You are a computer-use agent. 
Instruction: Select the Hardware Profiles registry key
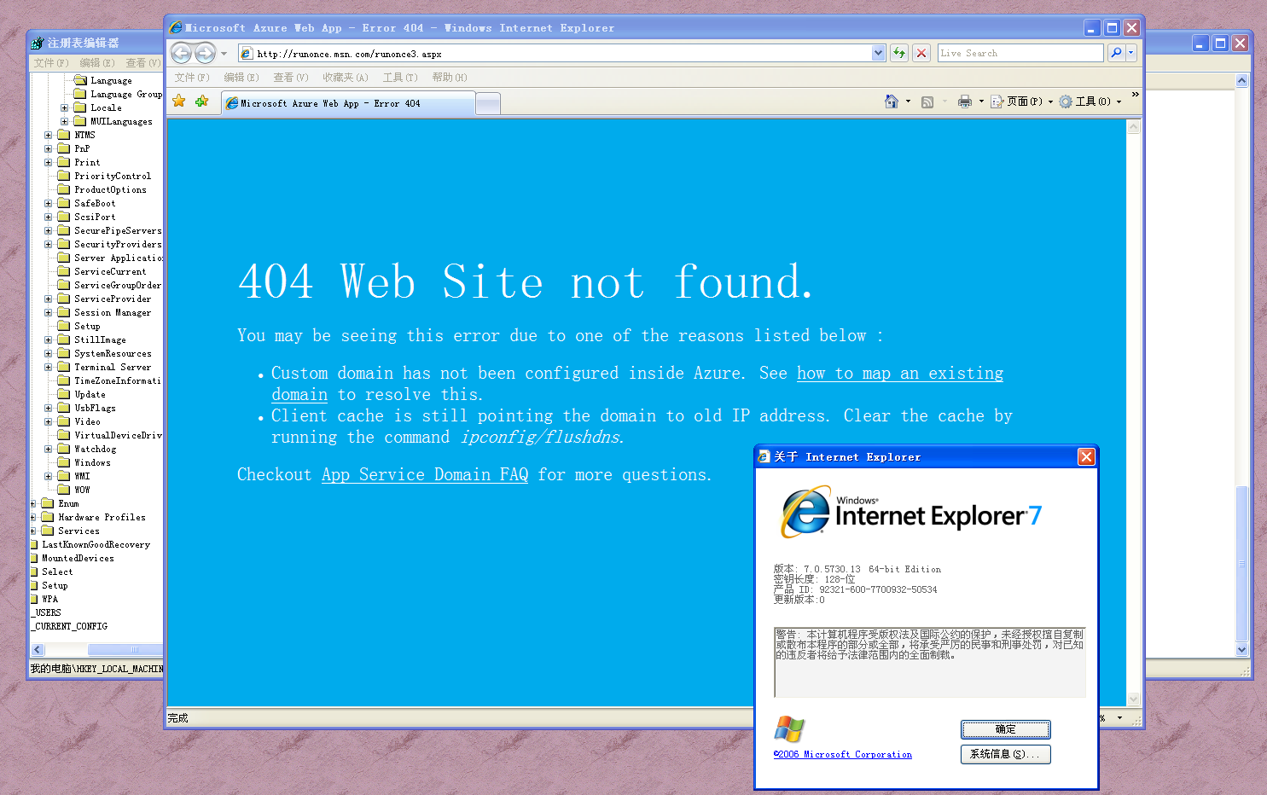[102, 517]
